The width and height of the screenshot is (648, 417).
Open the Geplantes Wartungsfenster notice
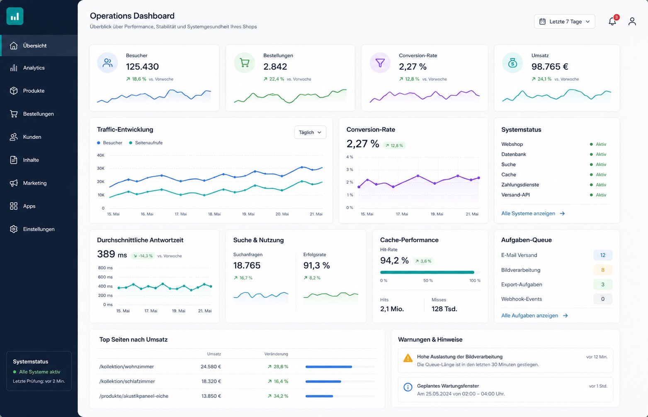click(x=505, y=390)
